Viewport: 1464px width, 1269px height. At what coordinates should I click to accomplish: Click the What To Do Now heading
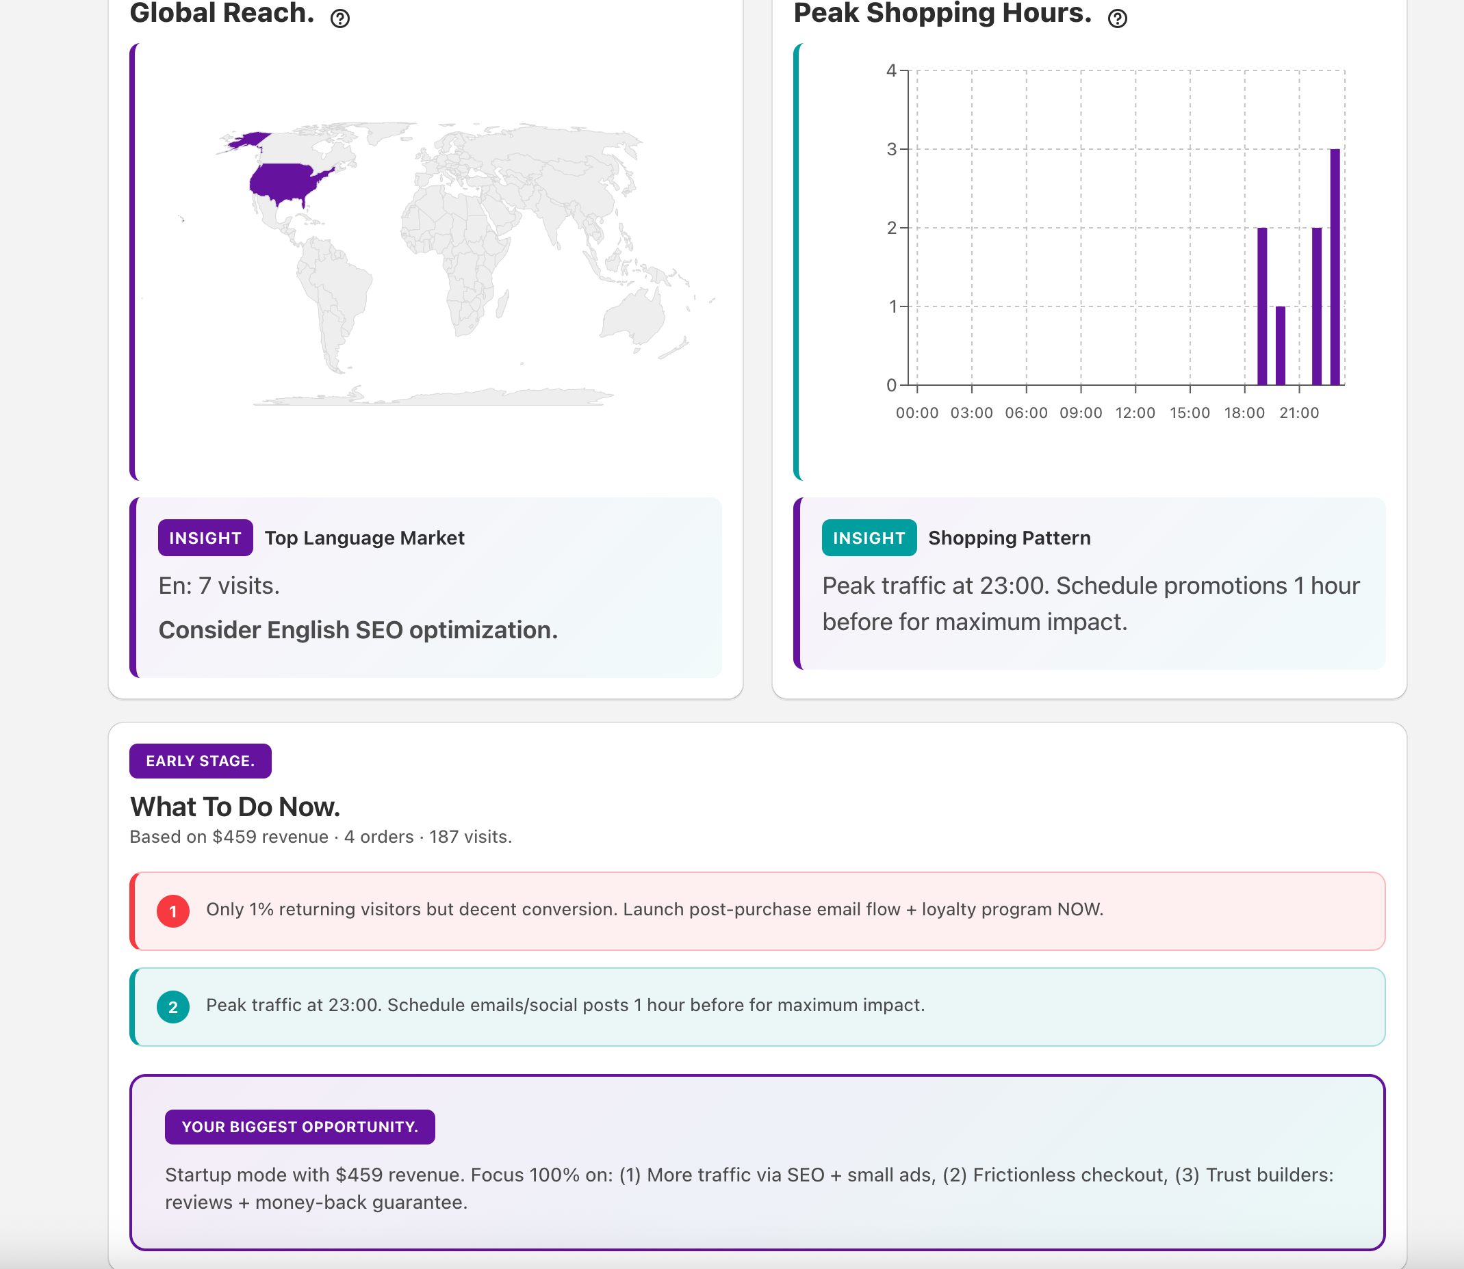click(x=235, y=807)
